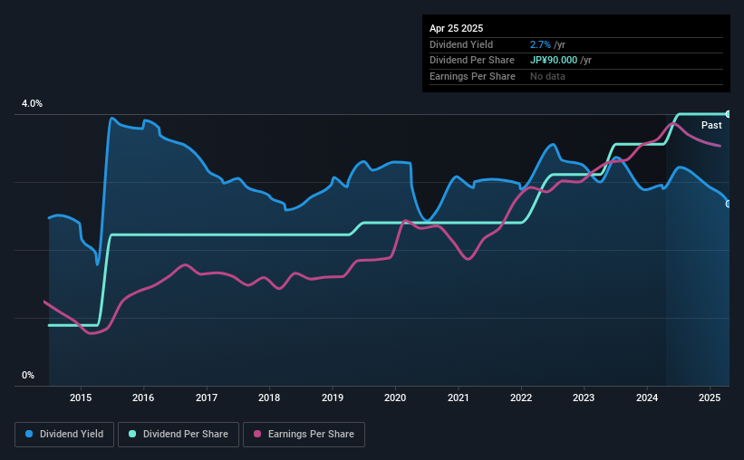Click the blue Dividend Yield legend dot
This screenshot has height=460, width=744.
coord(29,434)
